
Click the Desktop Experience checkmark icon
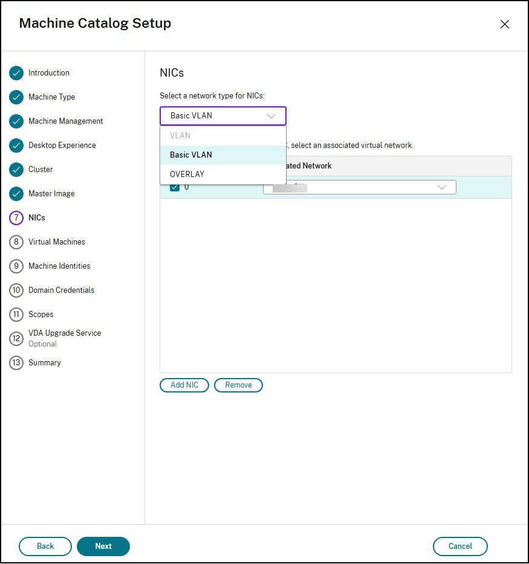[16, 145]
